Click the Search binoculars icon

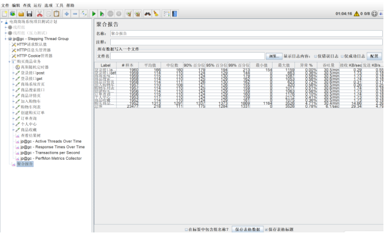pos(147,14)
